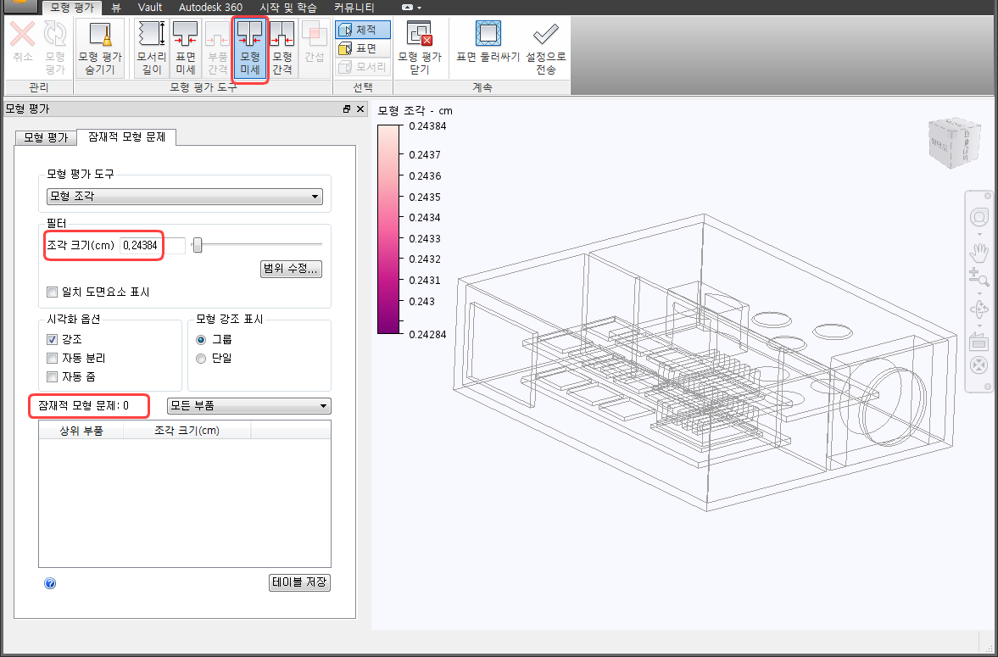This screenshot has height=657, width=998.
Task: Activate the orbit tool in navigation bar
Action: coord(978,310)
